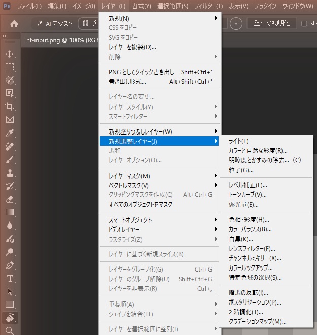The height and width of the screenshot is (335, 317).
Task: Open ベクトルマスク(V) submenu
Action: pyautogui.click(x=159, y=185)
